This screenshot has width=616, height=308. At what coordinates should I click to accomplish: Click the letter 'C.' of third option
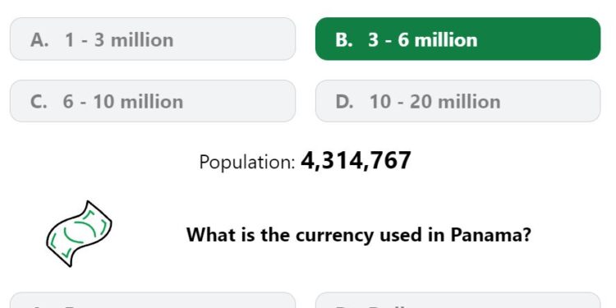click(39, 102)
